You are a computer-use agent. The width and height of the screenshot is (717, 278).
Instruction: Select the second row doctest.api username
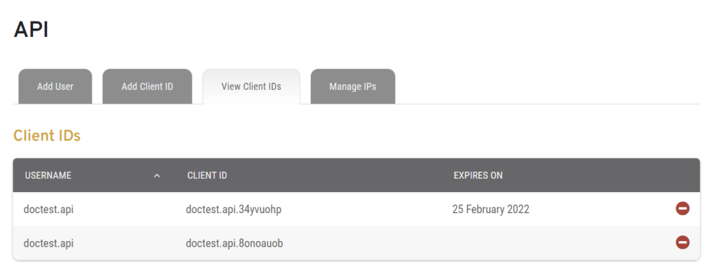click(x=48, y=243)
